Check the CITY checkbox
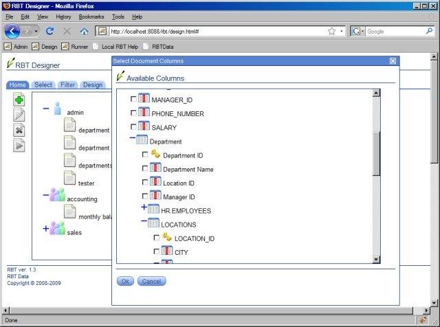This screenshot has width=440, height=327. point(157,251)
